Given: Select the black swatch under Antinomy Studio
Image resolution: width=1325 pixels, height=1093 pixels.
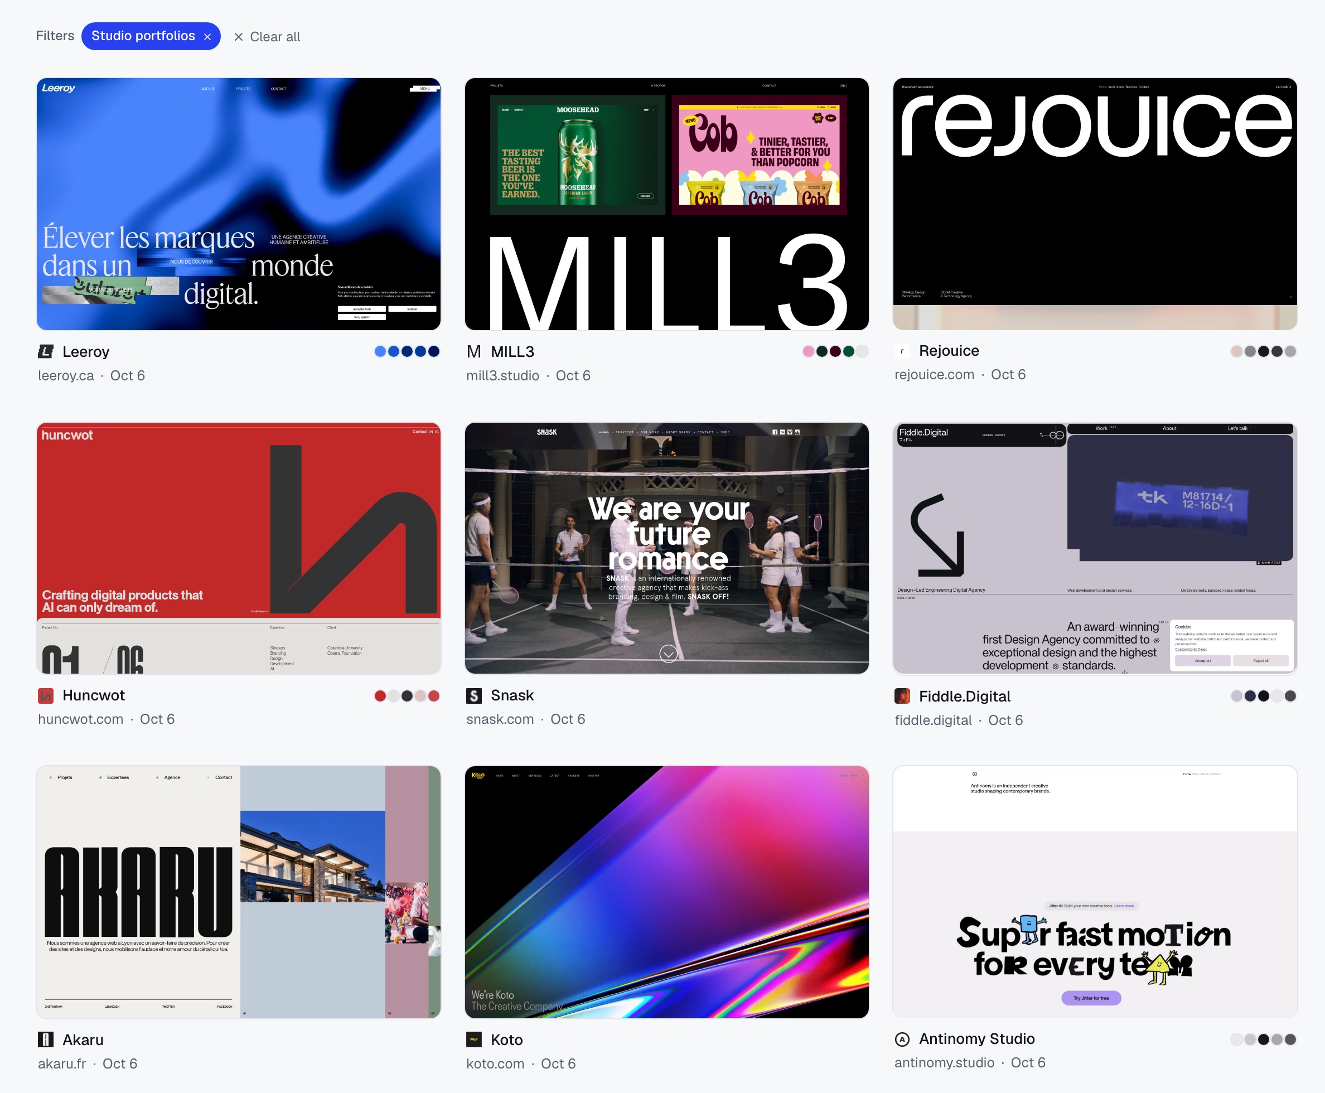Looking at the screenshot, I should point(1263,1039).
